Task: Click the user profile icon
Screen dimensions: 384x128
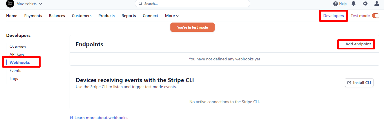Action: point(377,3)
